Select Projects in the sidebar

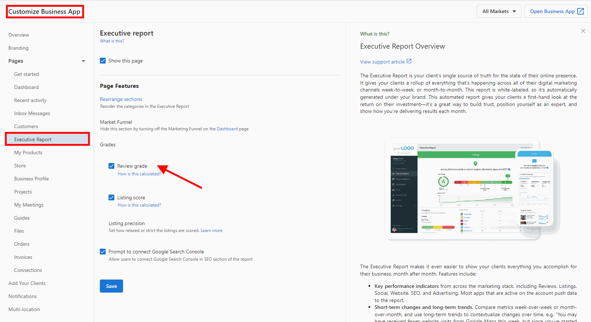23,192
